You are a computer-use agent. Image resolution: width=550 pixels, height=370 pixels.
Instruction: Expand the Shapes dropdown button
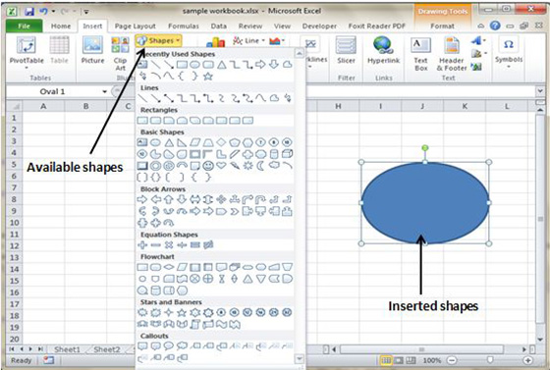pos(158,41)
